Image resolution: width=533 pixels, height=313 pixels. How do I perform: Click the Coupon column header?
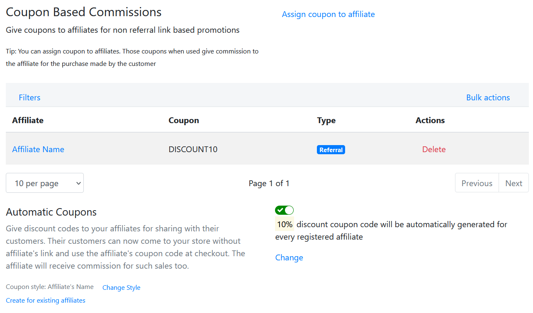(x=184, y=120)
